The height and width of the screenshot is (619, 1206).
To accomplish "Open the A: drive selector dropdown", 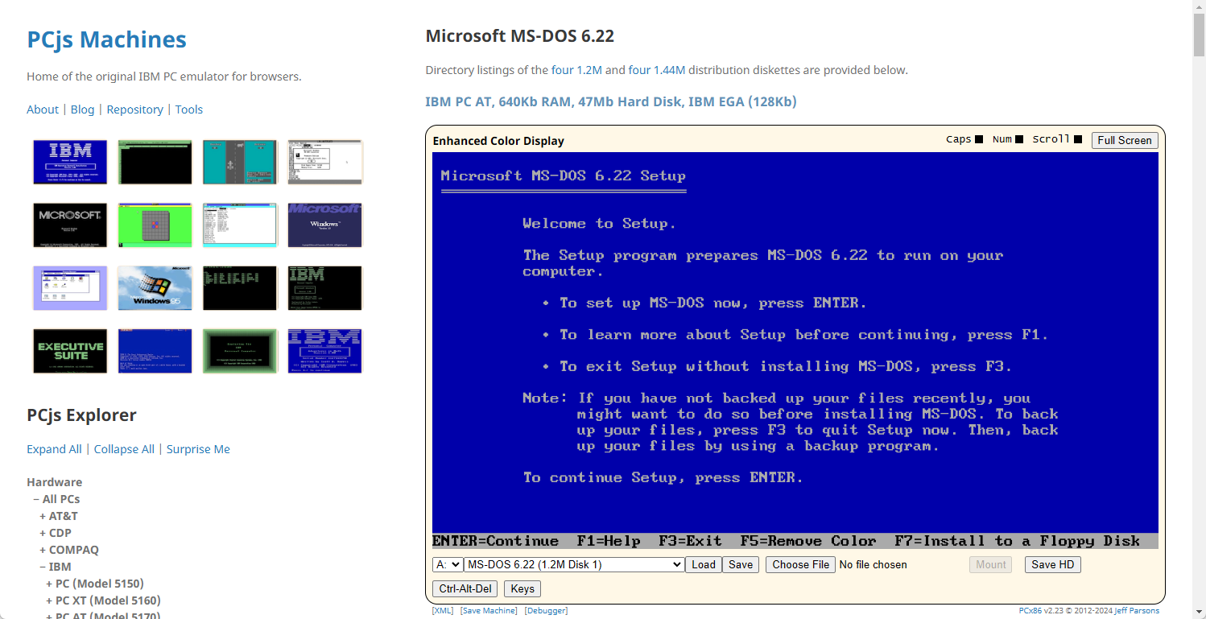I will tap(448, 564).
